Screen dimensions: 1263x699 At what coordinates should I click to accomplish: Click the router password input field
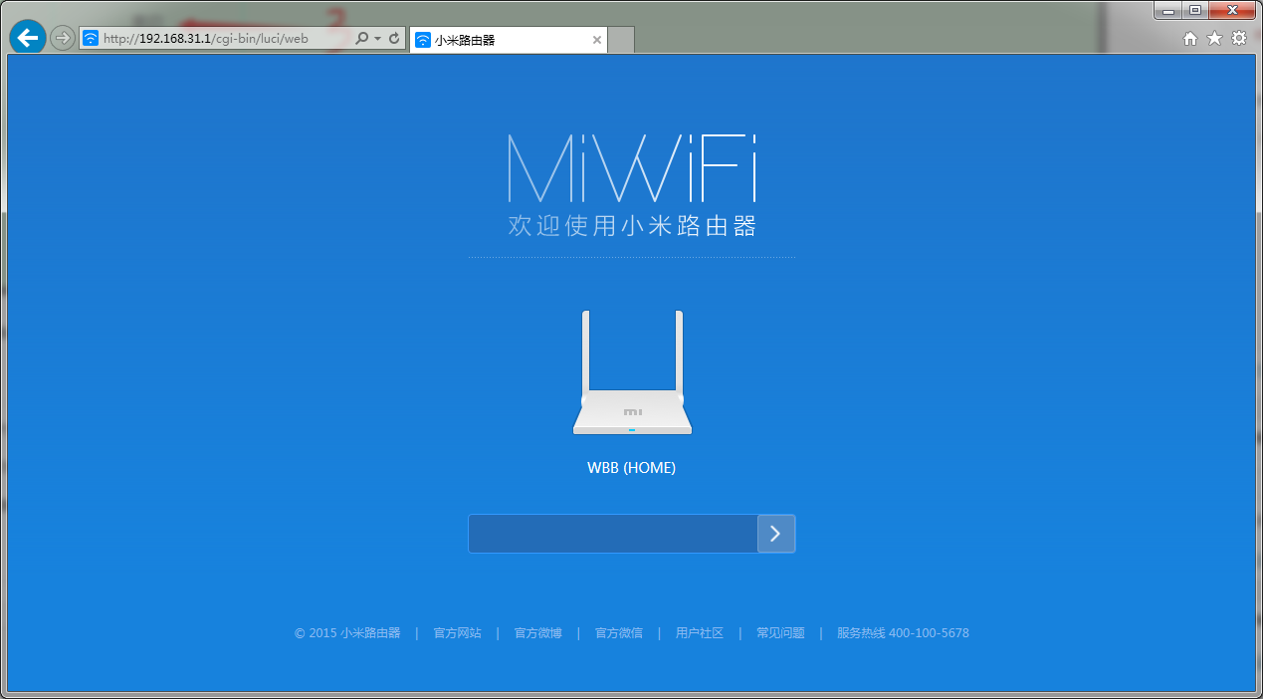pyautogui.click(x=613, y=534)
